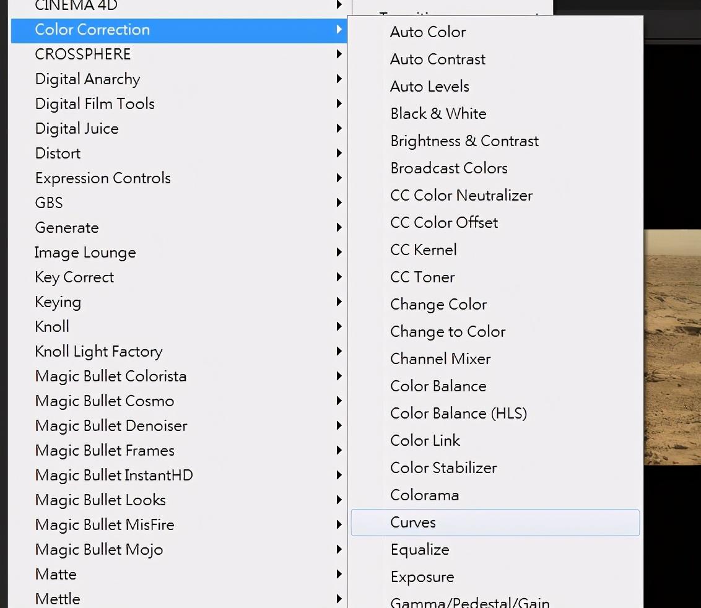Pick Channel Mixer from the submenu
The image size is (701, 608).
440,359
